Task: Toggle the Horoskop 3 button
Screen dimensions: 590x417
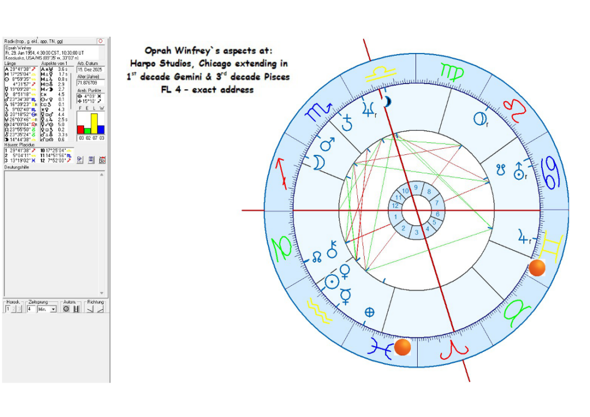Action: point(19,309)
